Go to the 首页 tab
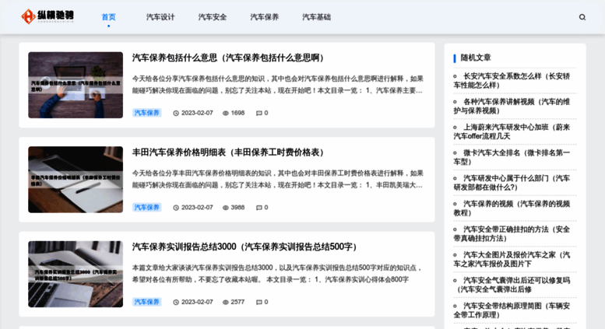Screen dimensions: 605x329 pos(108,17)
